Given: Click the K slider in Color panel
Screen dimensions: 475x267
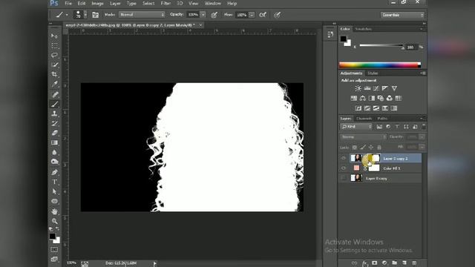Looking at the screenshot, I should 381,46.
